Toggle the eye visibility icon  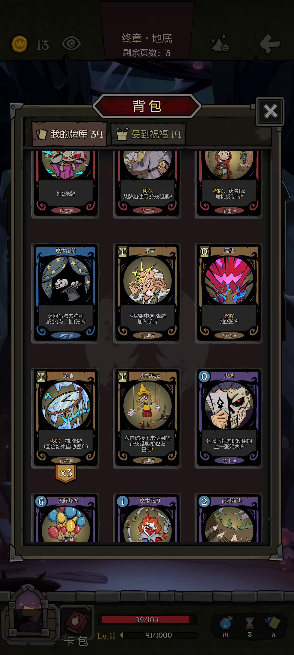[71, 44]
